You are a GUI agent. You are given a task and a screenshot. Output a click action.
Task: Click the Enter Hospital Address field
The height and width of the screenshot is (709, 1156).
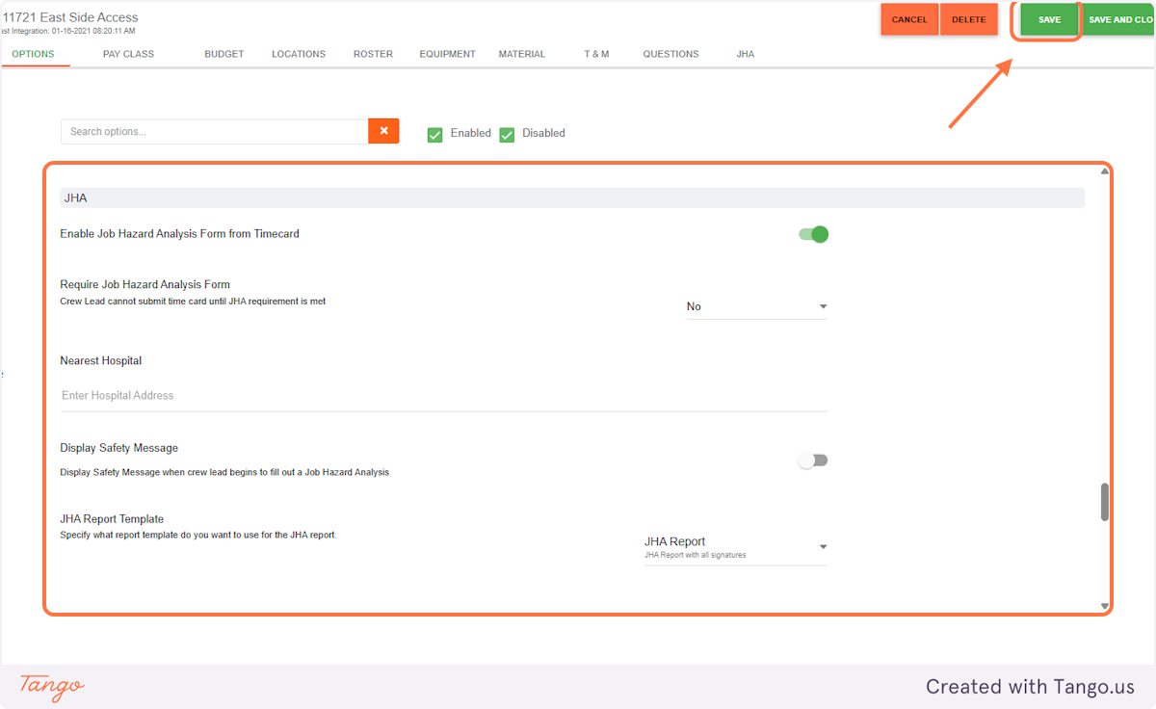[443, 396]
